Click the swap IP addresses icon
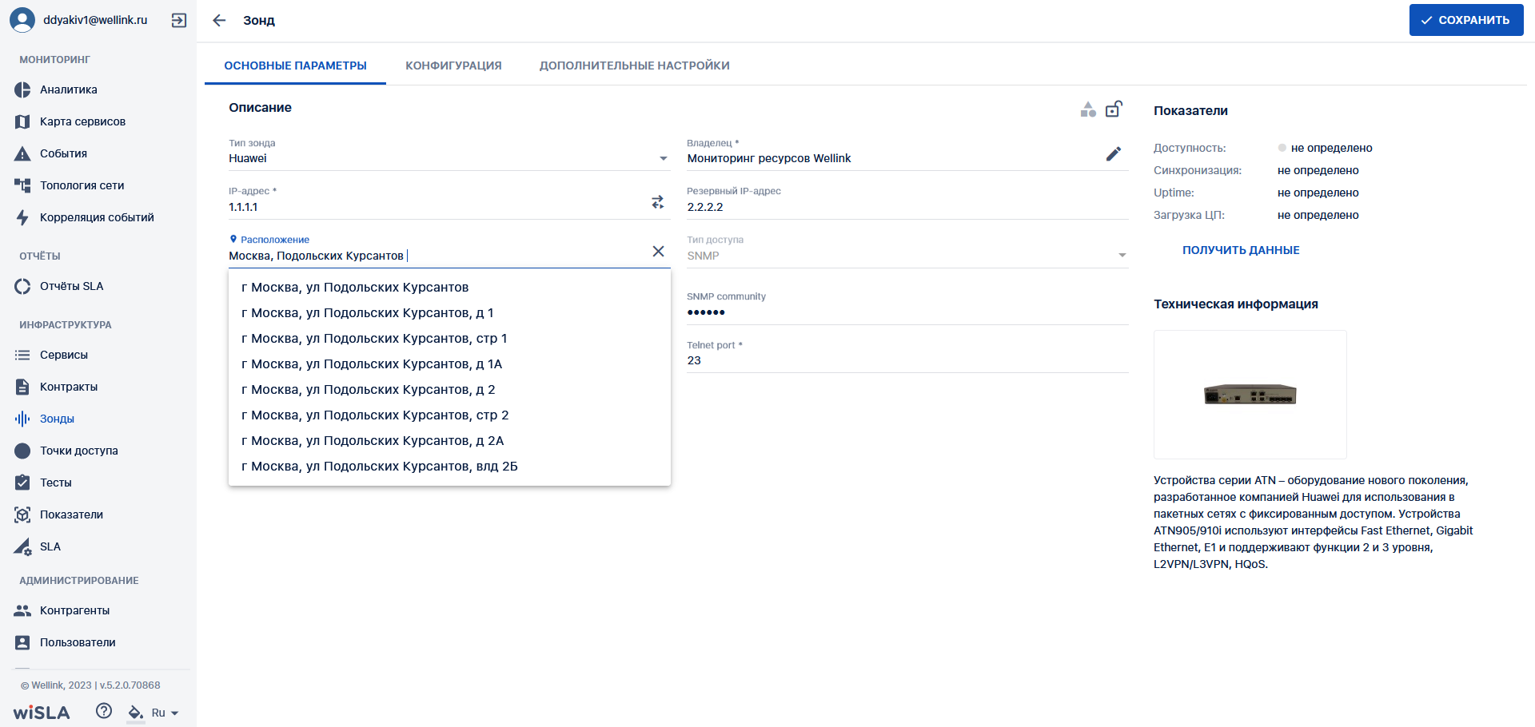The image size is (1535, 727). click(657, 202)
